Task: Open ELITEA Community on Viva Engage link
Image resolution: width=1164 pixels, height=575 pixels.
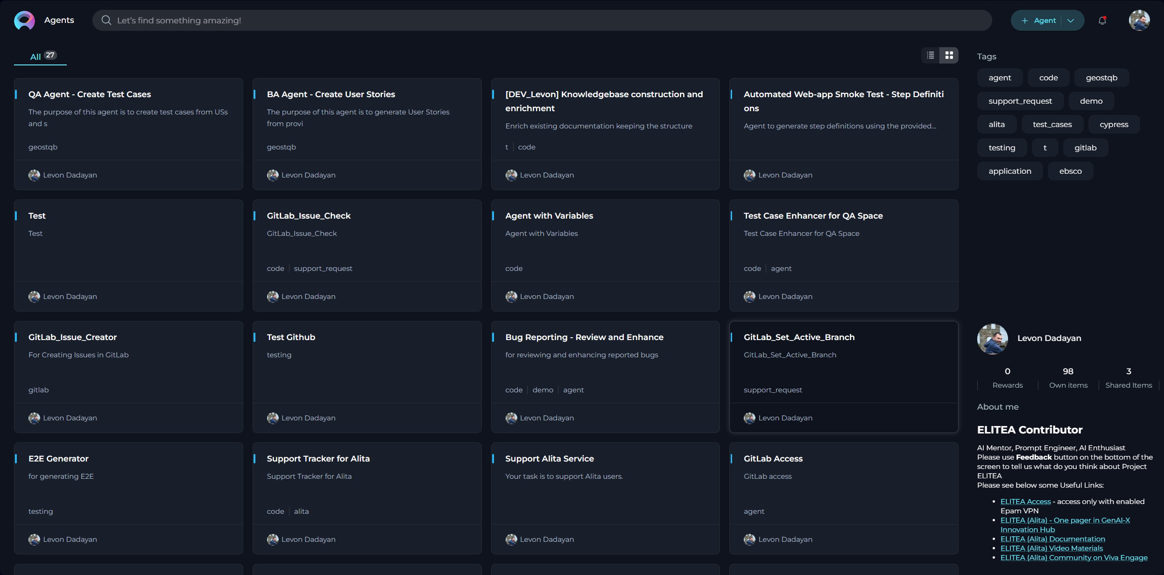Action: (x=1074, y=558)
